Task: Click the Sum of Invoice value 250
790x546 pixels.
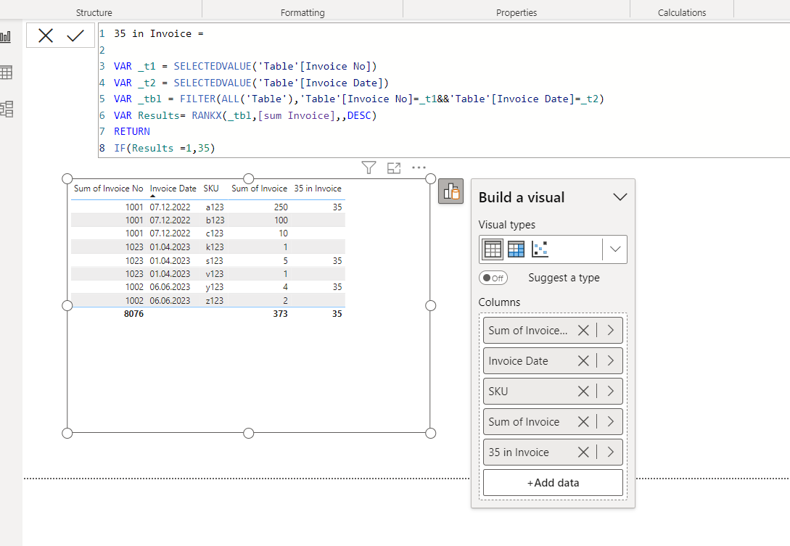Action: point(281,207)
